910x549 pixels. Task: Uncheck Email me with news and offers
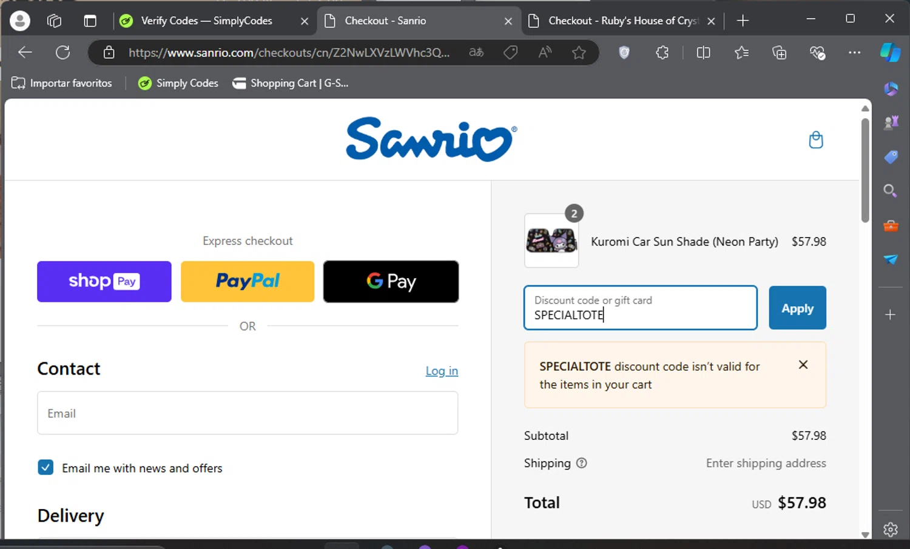coord(45,467)
